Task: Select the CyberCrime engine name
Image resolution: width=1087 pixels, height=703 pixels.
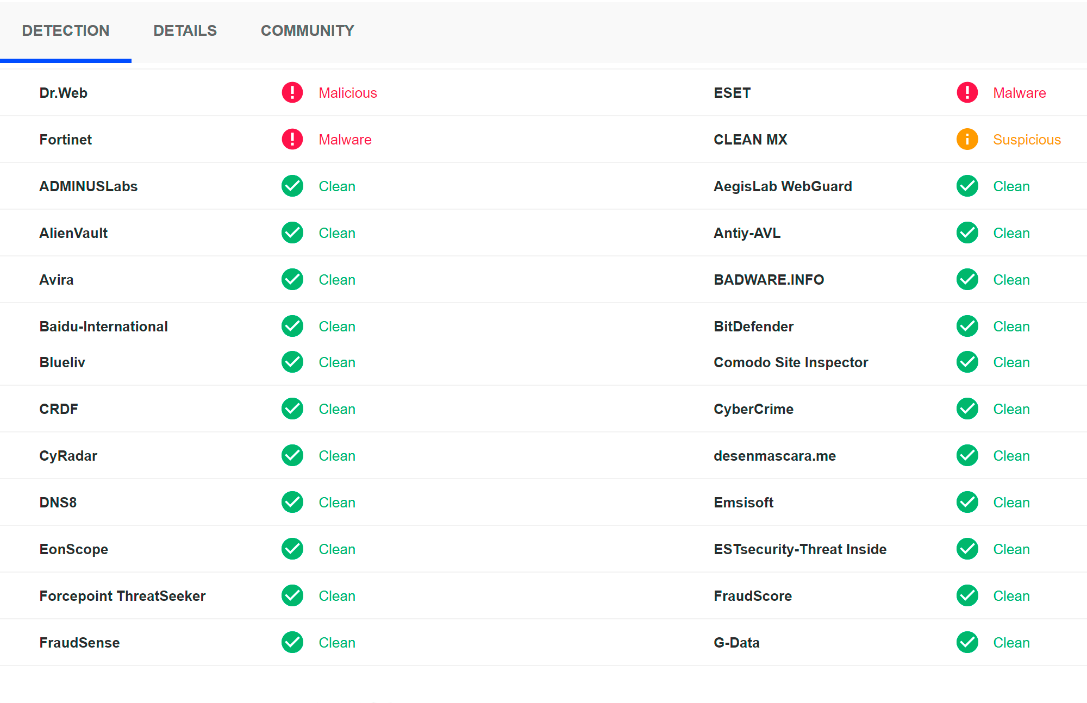Action: (753, 409)
